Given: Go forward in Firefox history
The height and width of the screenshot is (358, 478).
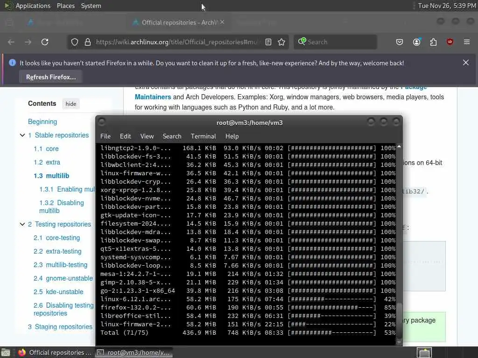Looking at the screenshot, I should coord(28,42).
